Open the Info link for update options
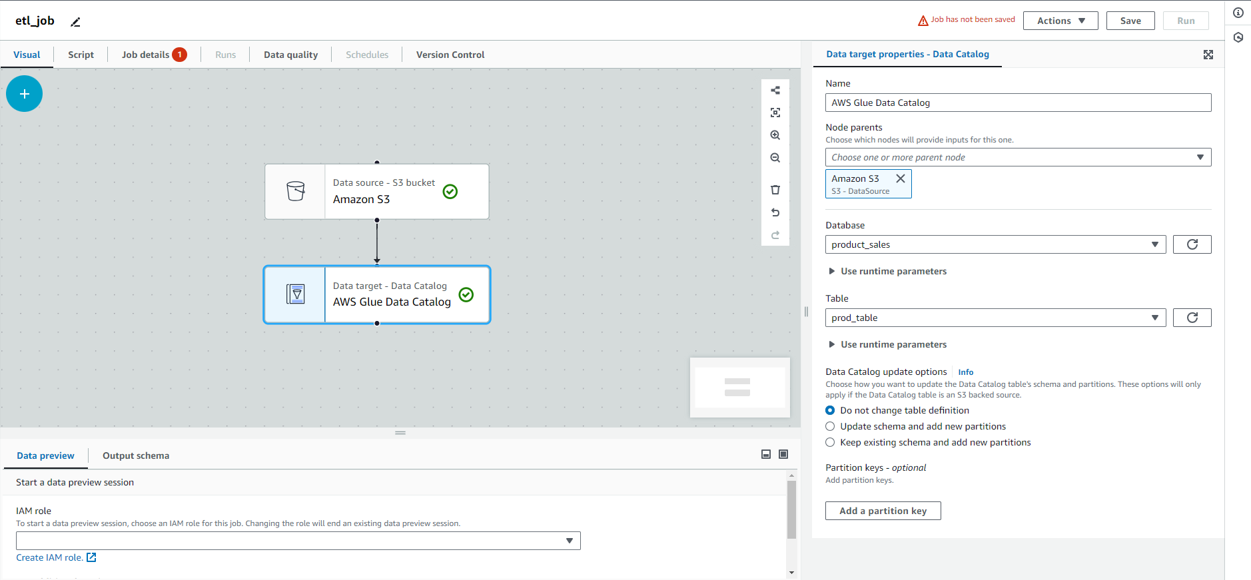The image size is (1251, 580). [965, 372]
